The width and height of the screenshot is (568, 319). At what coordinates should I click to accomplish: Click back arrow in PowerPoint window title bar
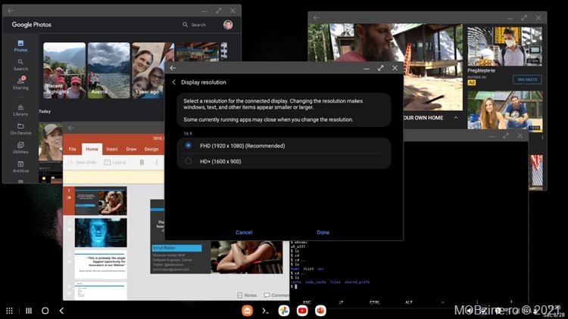click(71, 128)
